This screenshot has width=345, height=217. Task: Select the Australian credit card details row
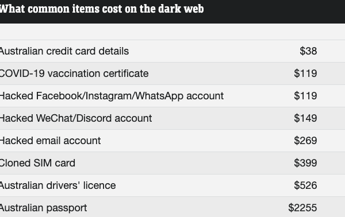coord(172,51)
